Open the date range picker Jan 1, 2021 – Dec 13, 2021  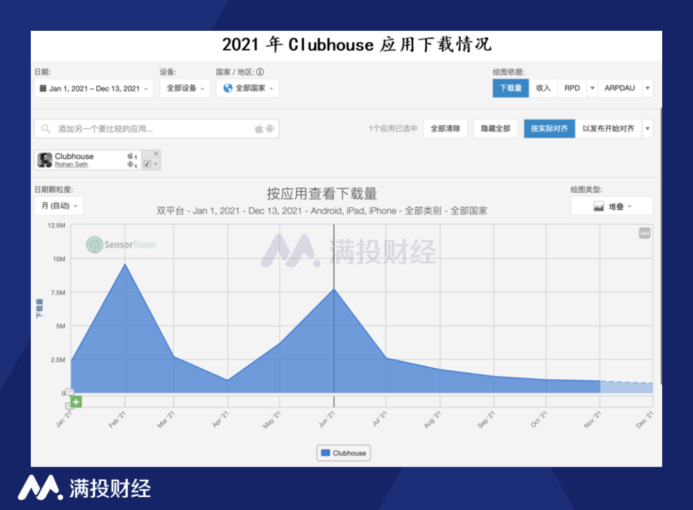(94, 88)
